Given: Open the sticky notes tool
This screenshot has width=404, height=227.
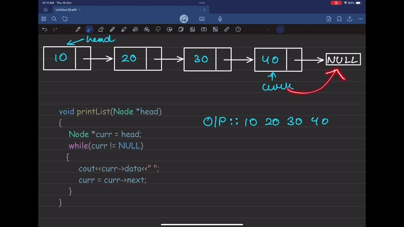Looking at the screenshot, I should (181, 29).
